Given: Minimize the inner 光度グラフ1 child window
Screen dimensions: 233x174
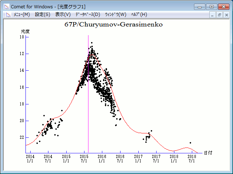Looking at the screenshot, I should point(212,15).
